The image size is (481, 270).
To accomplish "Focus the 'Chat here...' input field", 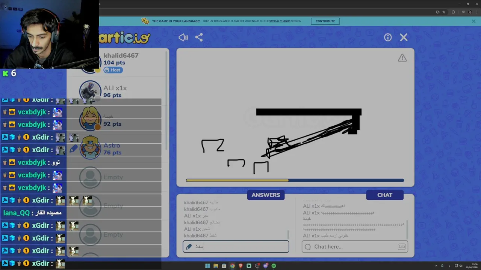I will (x=355, y=246).
